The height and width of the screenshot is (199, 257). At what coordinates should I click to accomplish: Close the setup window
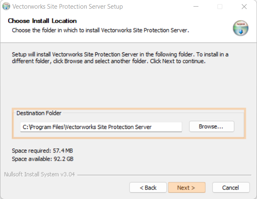[244, 7]
